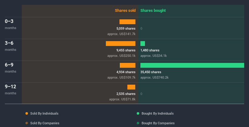Click the approx. US$740.2k value
Screen dimensions: 249x127
pos(154,77)
